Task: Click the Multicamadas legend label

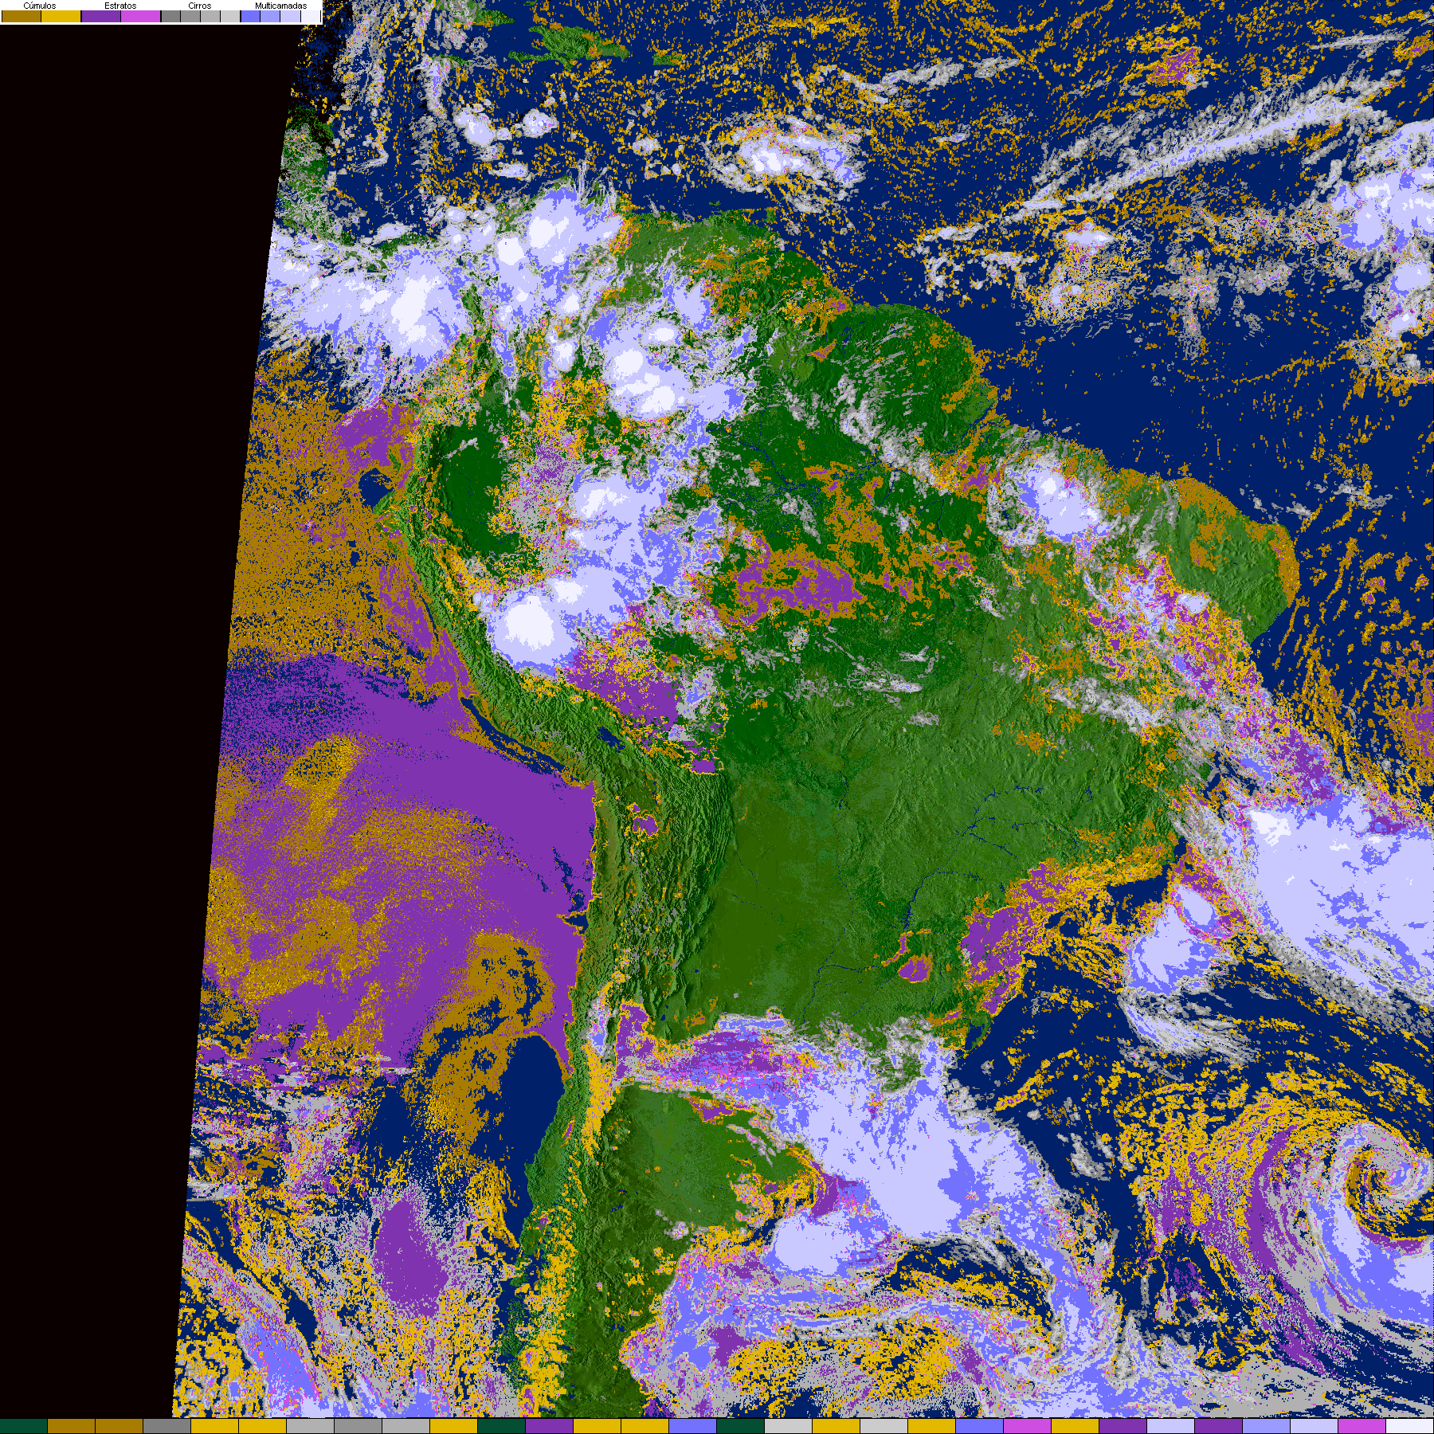Action: click(281, 6)
